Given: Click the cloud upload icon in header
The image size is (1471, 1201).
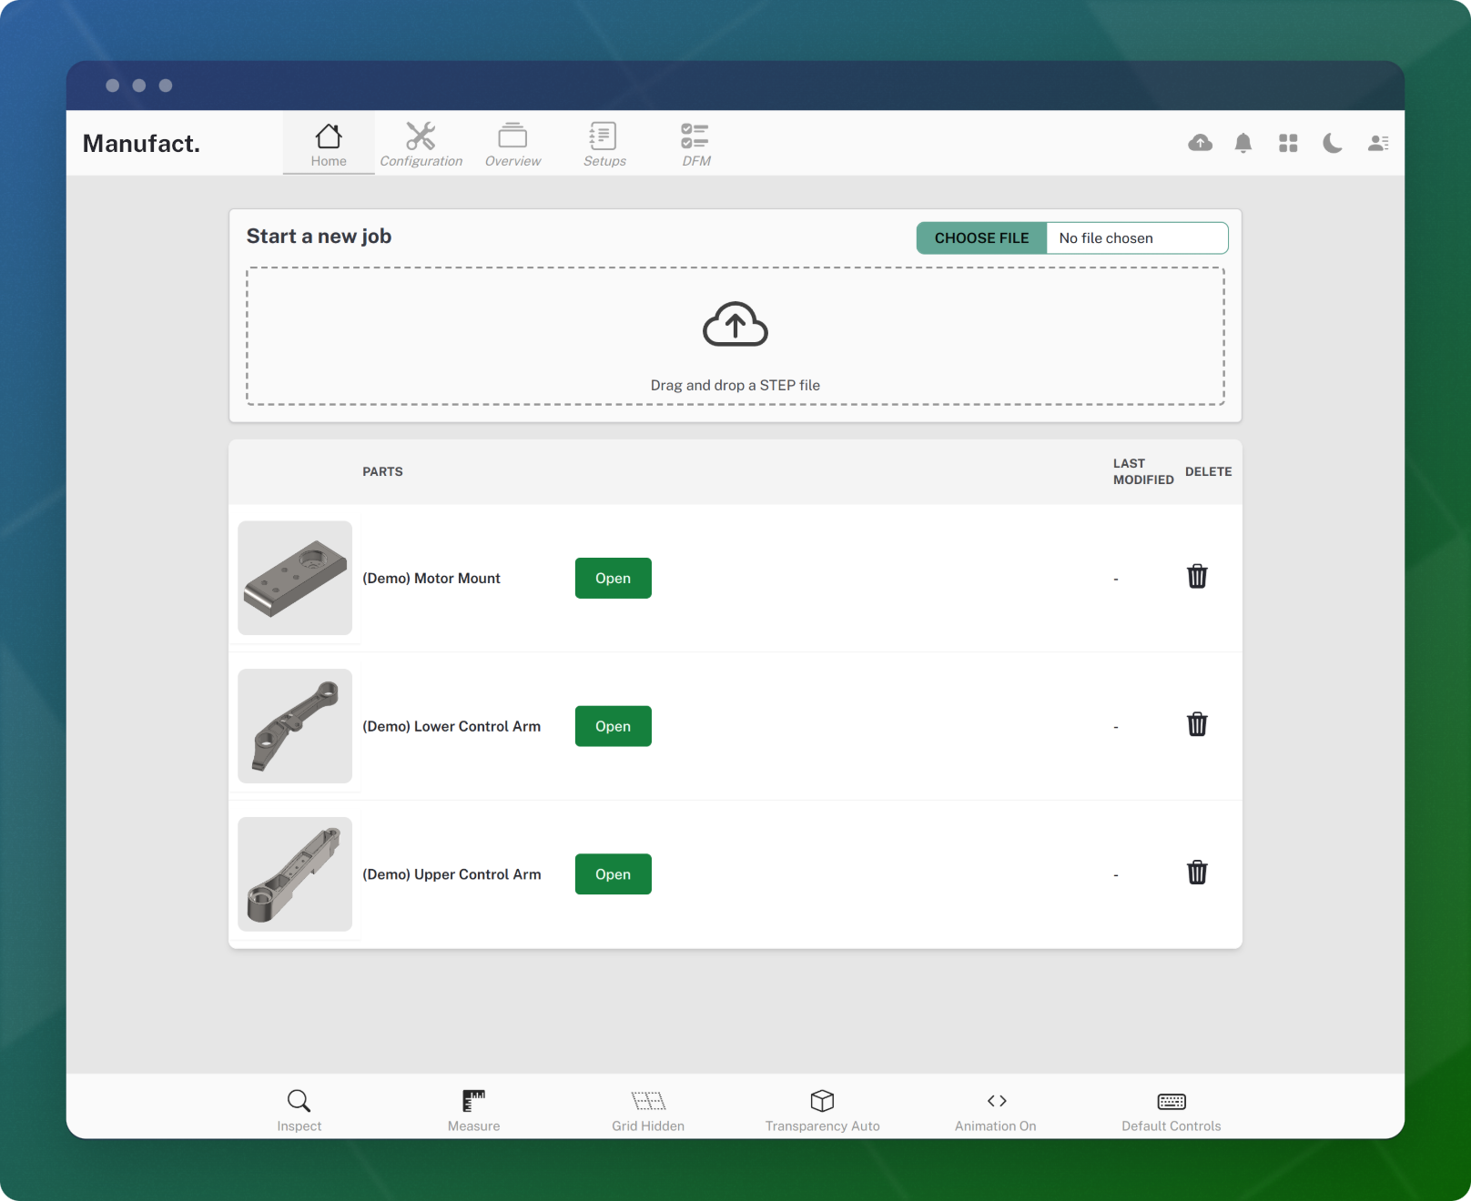Looking at the screenshot, I should click(1200, 143).
